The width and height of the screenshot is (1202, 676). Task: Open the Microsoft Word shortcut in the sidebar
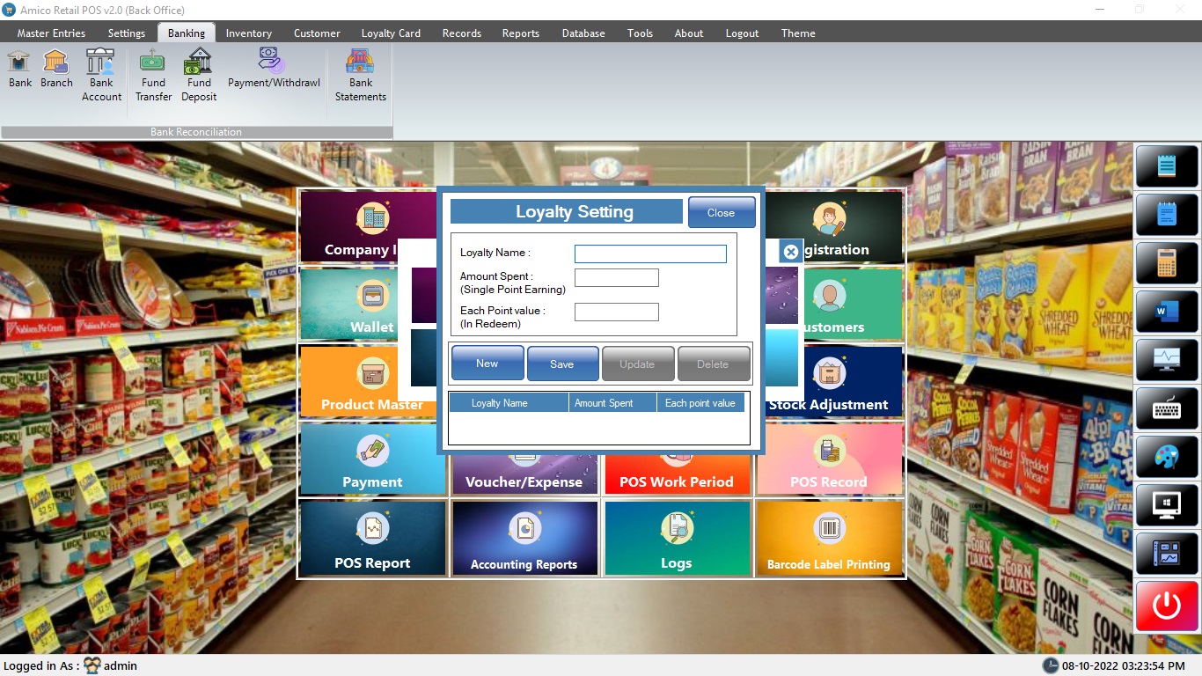(1167, 311)
